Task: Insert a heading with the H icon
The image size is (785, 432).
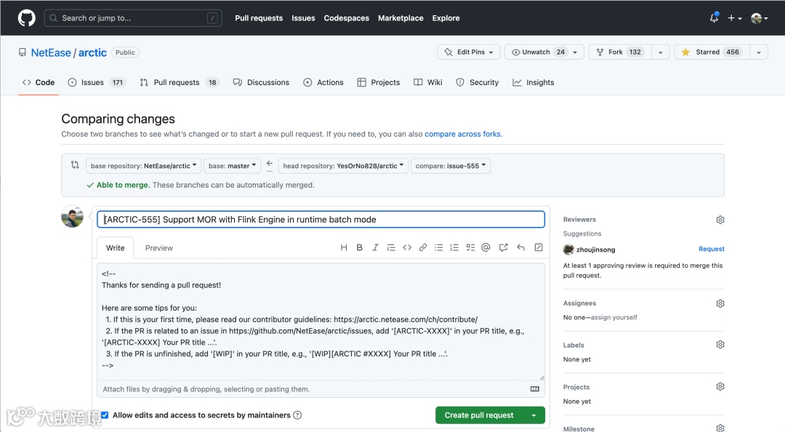Action: [344, 248]
